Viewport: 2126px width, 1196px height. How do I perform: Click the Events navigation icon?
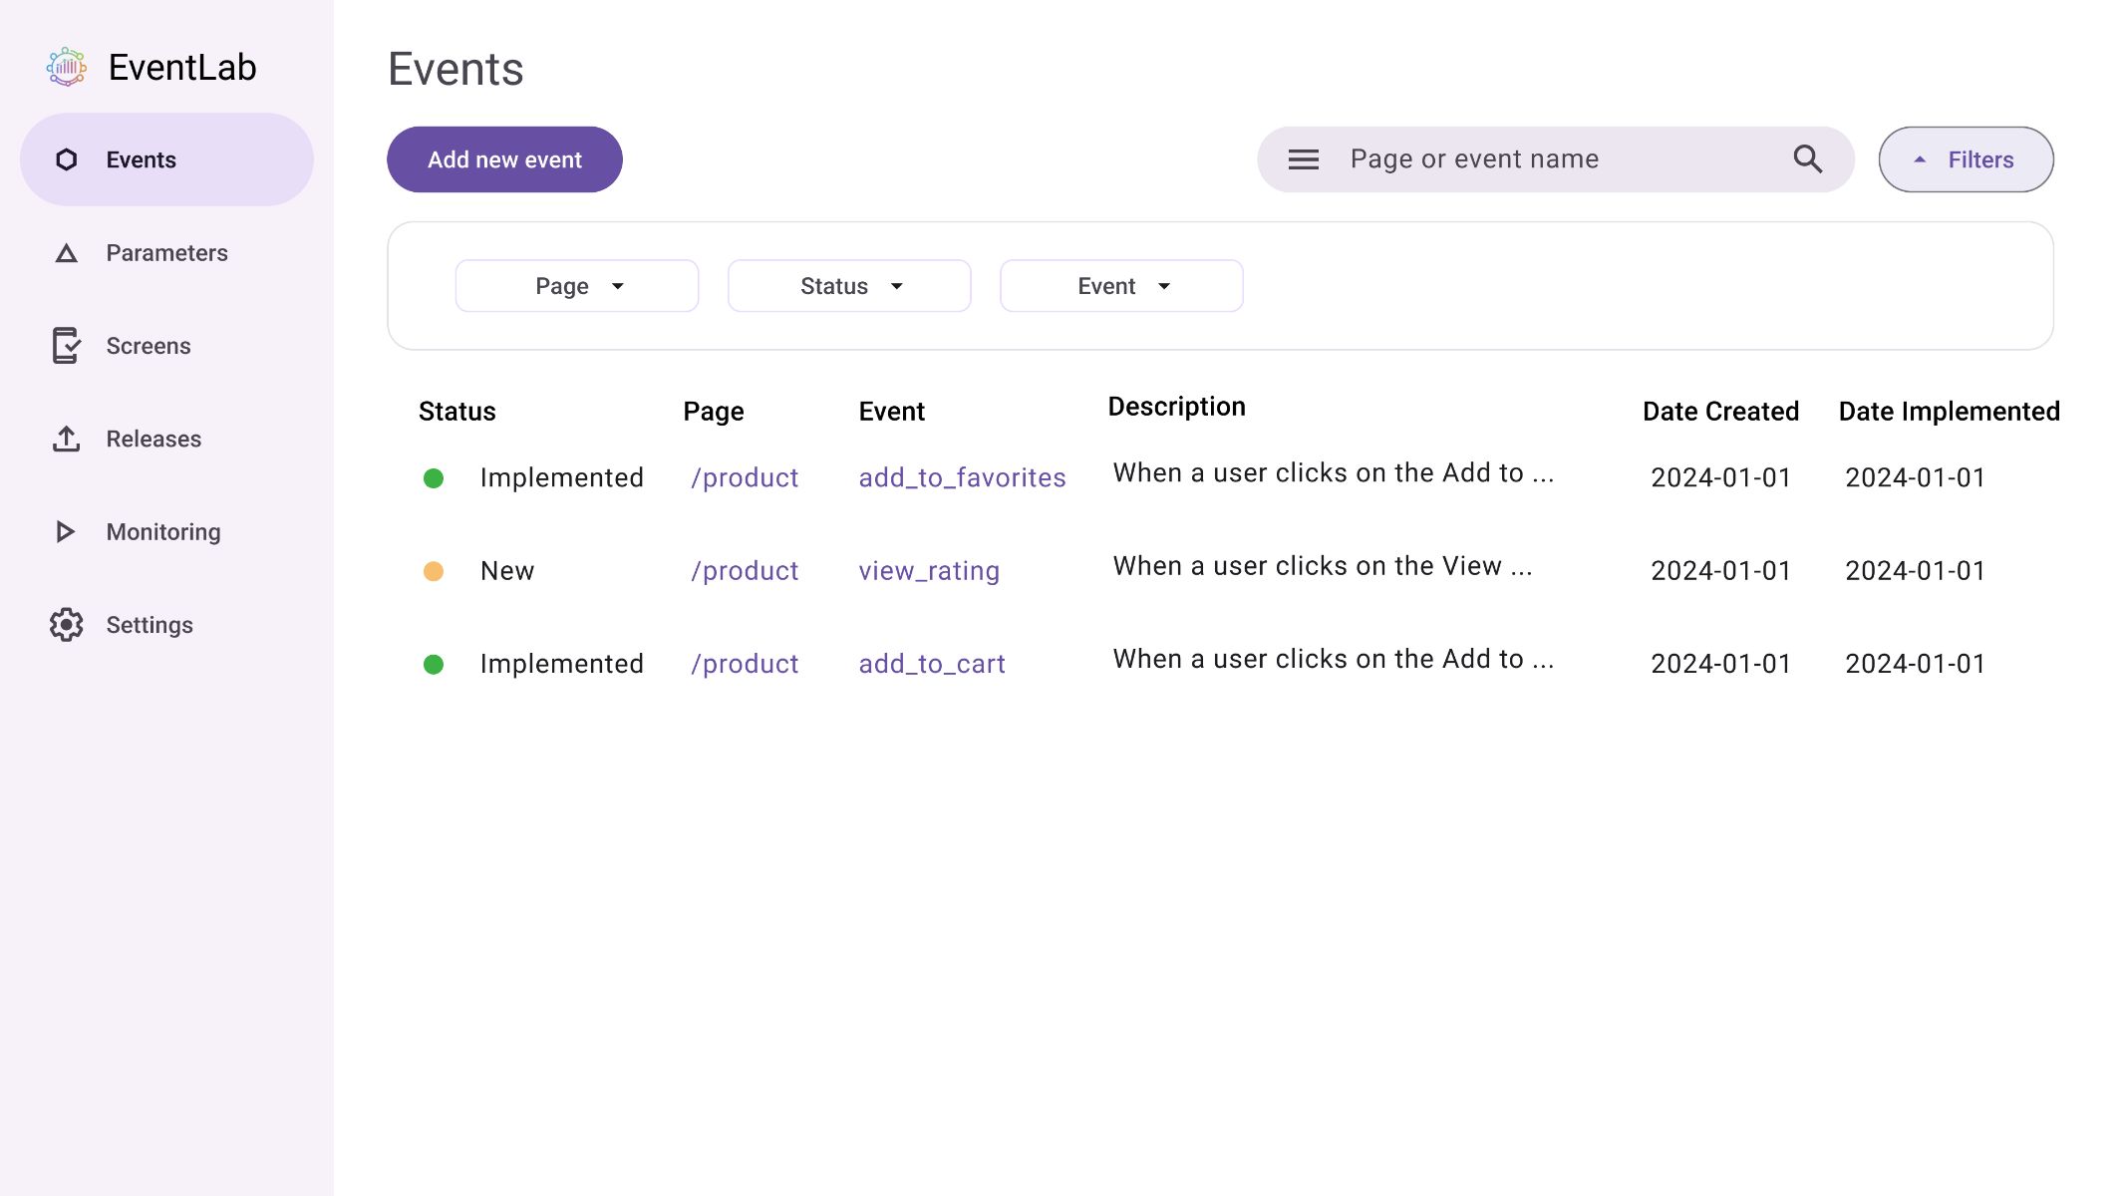pyautogui.click(x=64, y=159)
